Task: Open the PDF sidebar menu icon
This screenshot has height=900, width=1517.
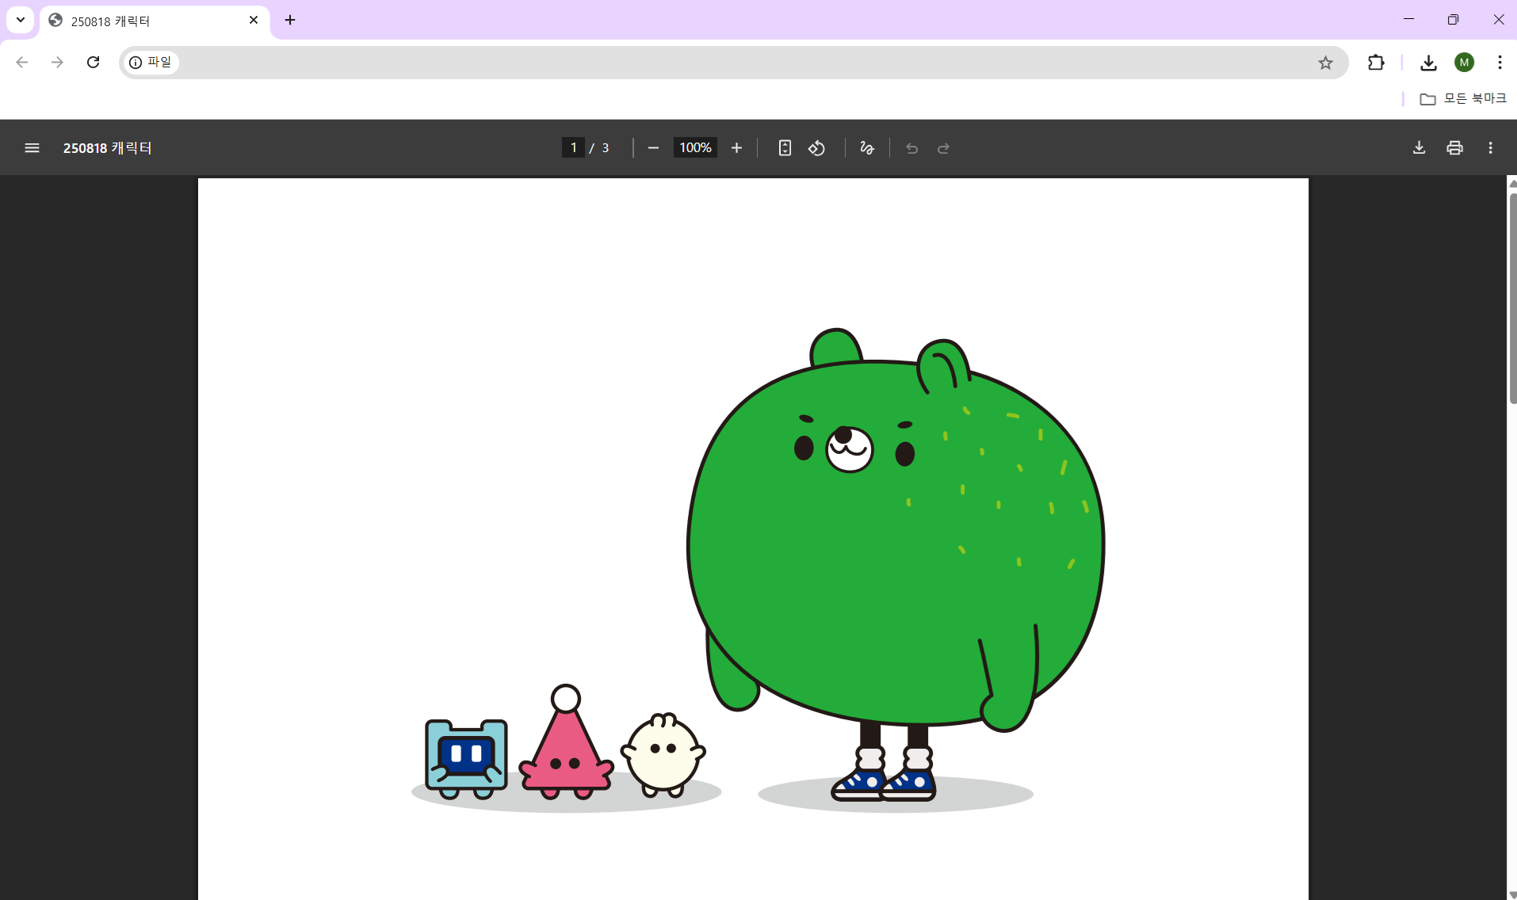Action: tap(32, 148)
